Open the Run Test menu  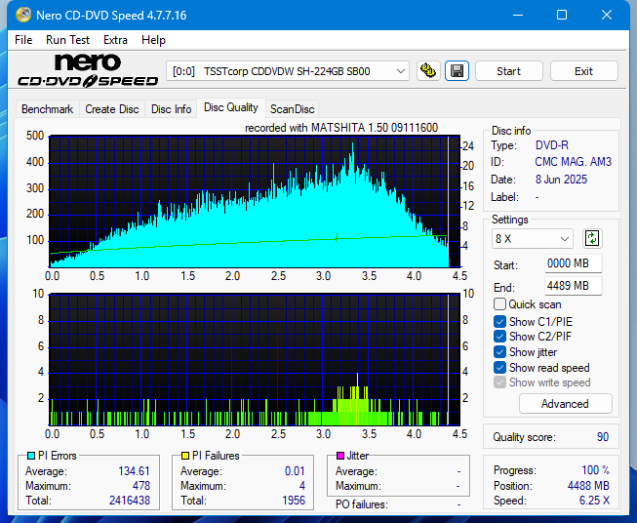point(67,40)
